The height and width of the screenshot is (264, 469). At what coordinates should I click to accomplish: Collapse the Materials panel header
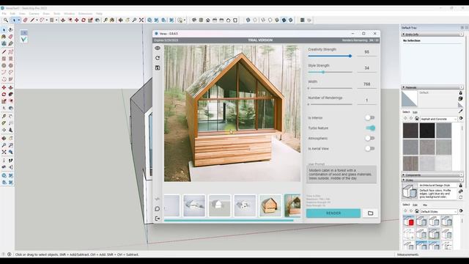432,87
